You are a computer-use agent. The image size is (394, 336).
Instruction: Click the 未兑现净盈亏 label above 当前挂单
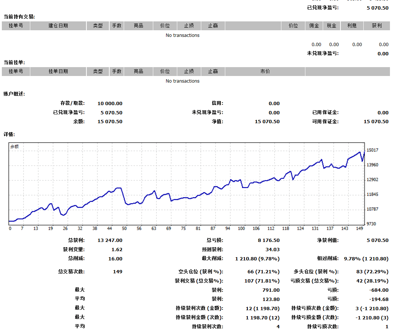point(323,53)
